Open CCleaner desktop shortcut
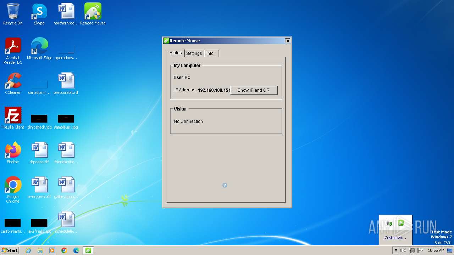454x255 pixels. pos(13,84)
